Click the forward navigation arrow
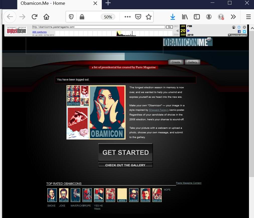 (x=22, y=17)
